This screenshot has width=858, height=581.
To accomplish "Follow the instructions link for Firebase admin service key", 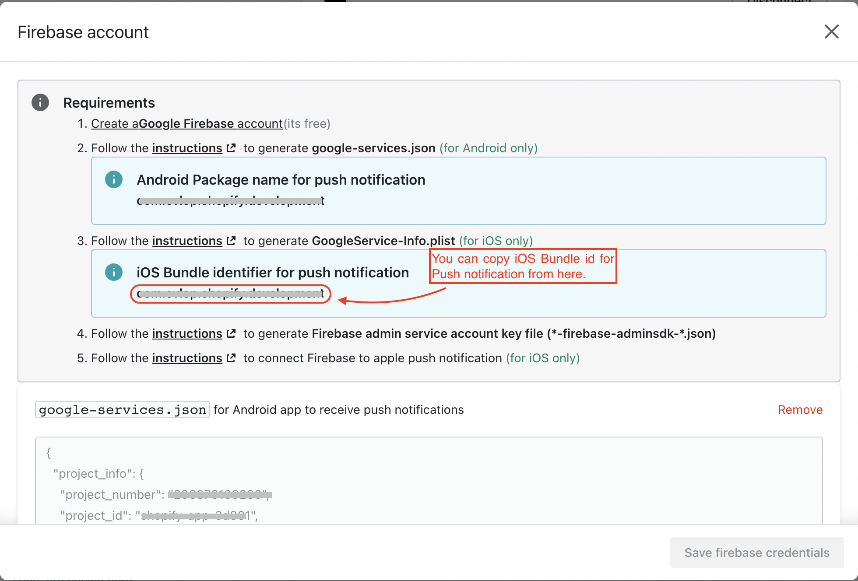I will pos(187,334).
